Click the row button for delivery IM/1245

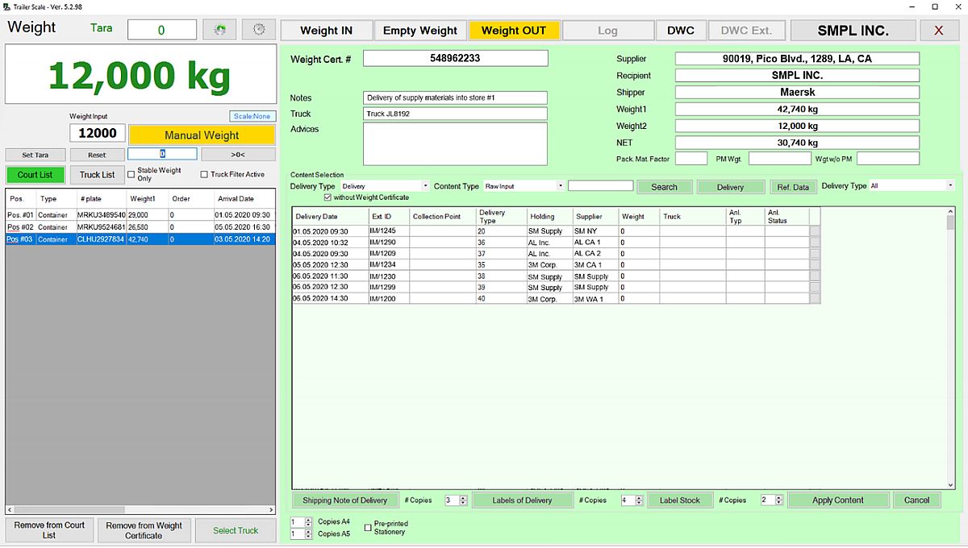coord(815,231)
